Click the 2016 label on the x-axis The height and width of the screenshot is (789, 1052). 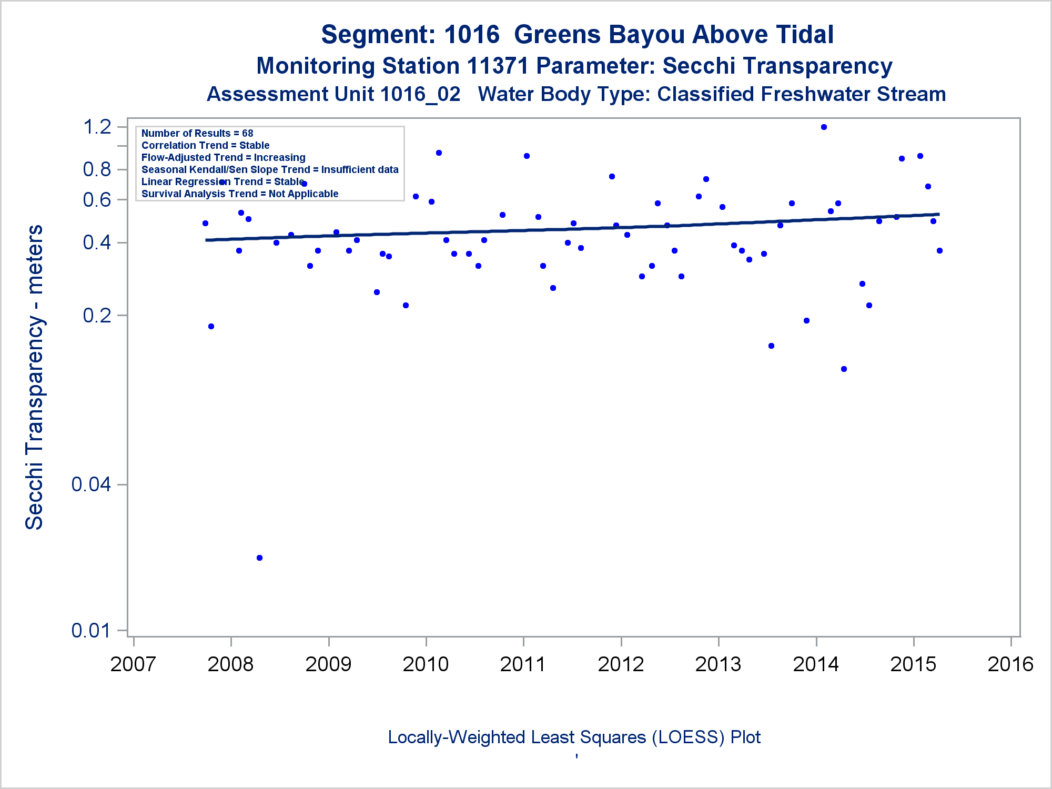tap(1010, 664)
